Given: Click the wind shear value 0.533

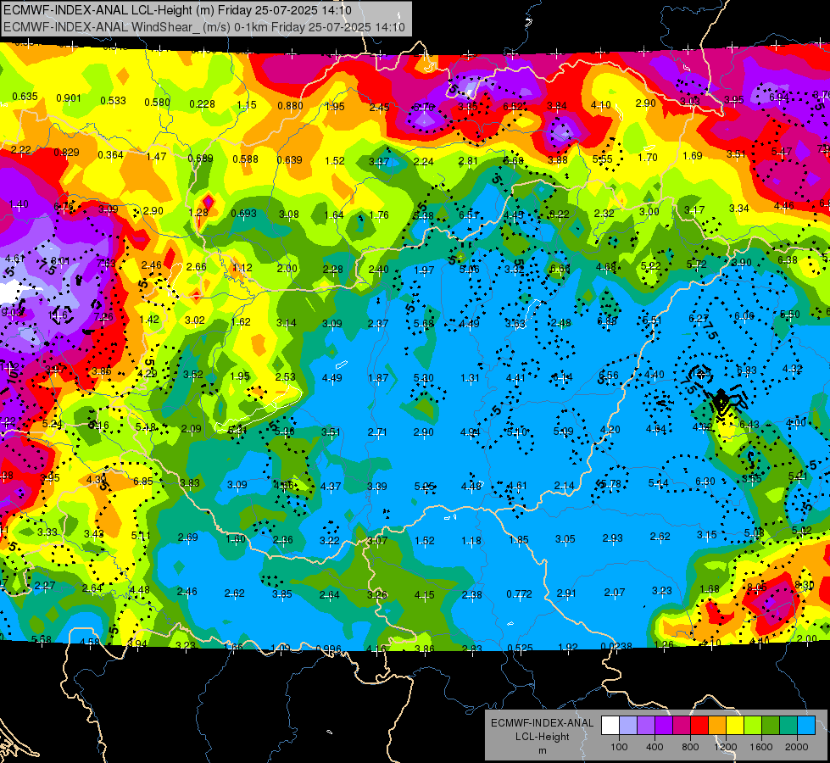Looking at the screenshot, I should click(x=114, y=101).
